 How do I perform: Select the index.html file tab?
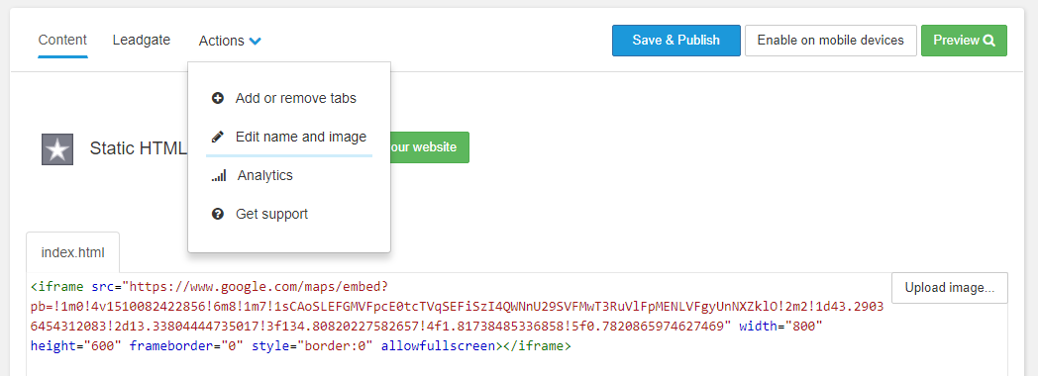pyautogui.click(x=73, y=252)
